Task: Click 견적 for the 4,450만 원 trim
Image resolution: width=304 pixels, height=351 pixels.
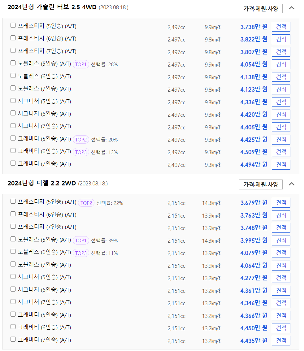Action: point(281,328)
